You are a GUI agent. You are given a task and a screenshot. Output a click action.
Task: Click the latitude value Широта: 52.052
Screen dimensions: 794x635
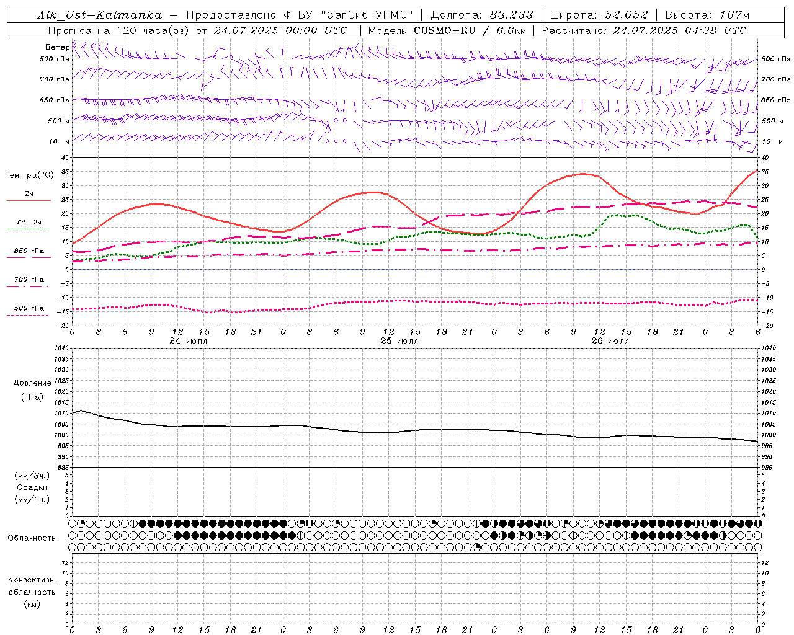pos(599,15)
